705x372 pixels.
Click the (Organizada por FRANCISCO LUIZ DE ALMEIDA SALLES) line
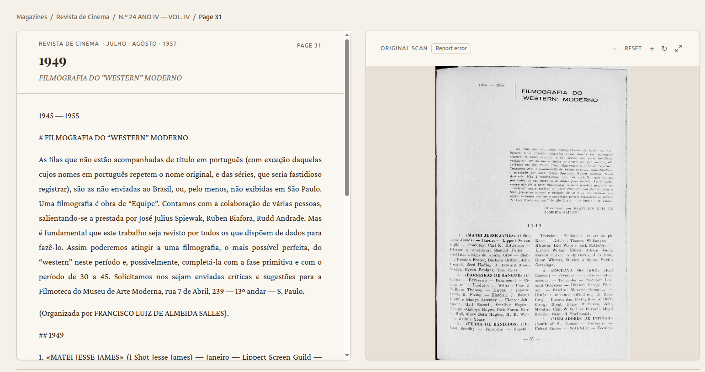tap(134, 314)
